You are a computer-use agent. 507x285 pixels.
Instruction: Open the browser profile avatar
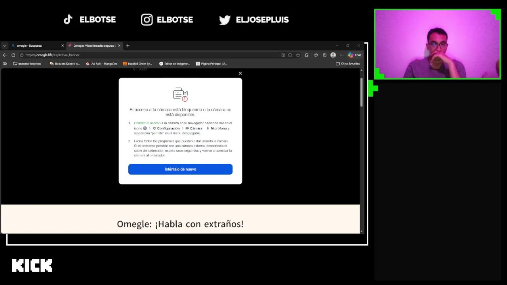(333, 55)
